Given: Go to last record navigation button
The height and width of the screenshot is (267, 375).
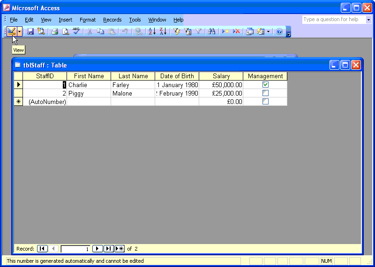Looking at the screenshot, I should [x=108, y=249].
